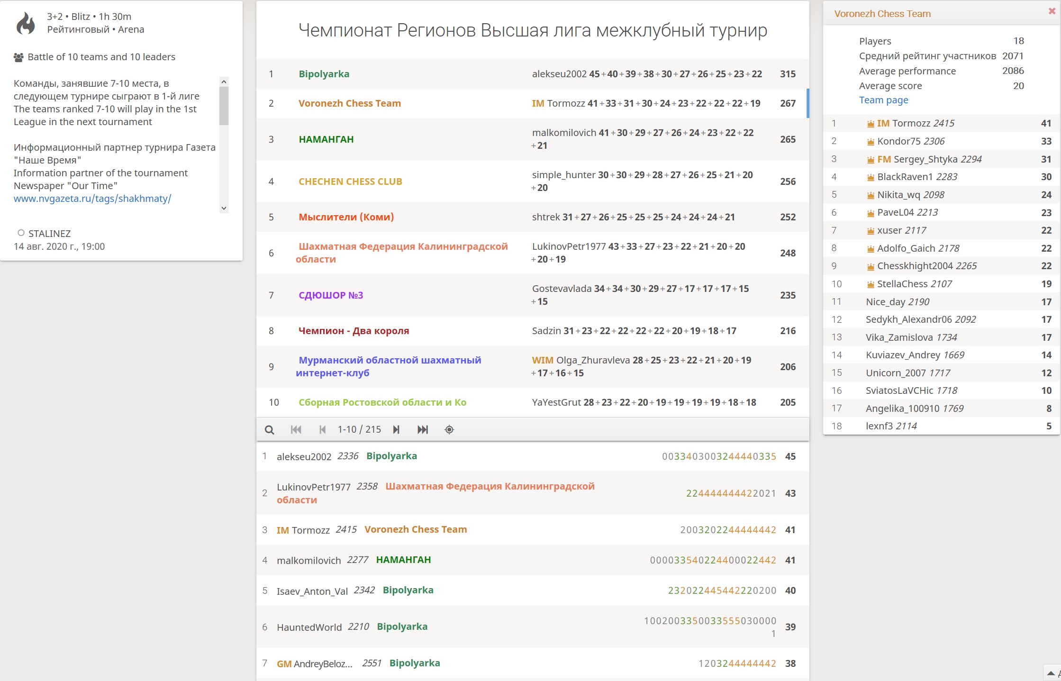Open alekseu2002 player row in leaderboard

click(x=533, y=456)
